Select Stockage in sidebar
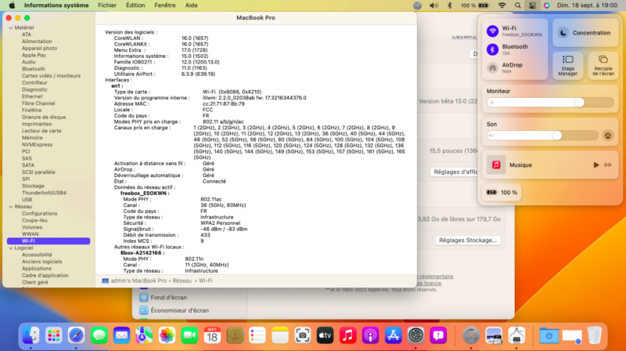626x351 pixels. [33, 186]
